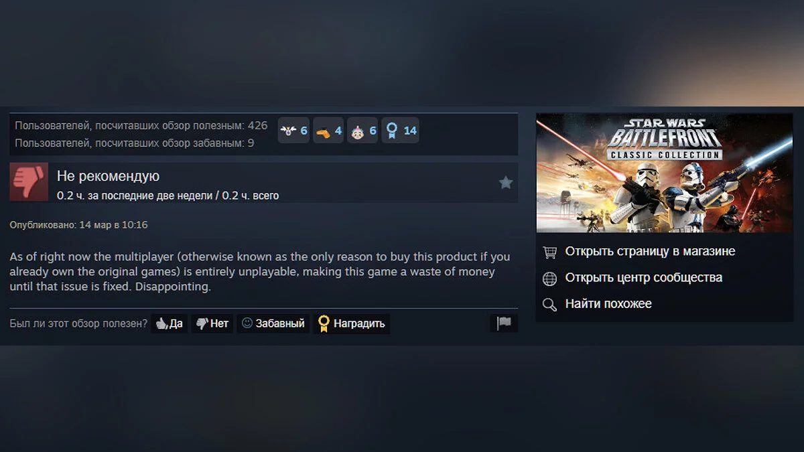The image size is (804, 452).
Task: Open Открыть центр сообщества link
Action: pos(643,278)
